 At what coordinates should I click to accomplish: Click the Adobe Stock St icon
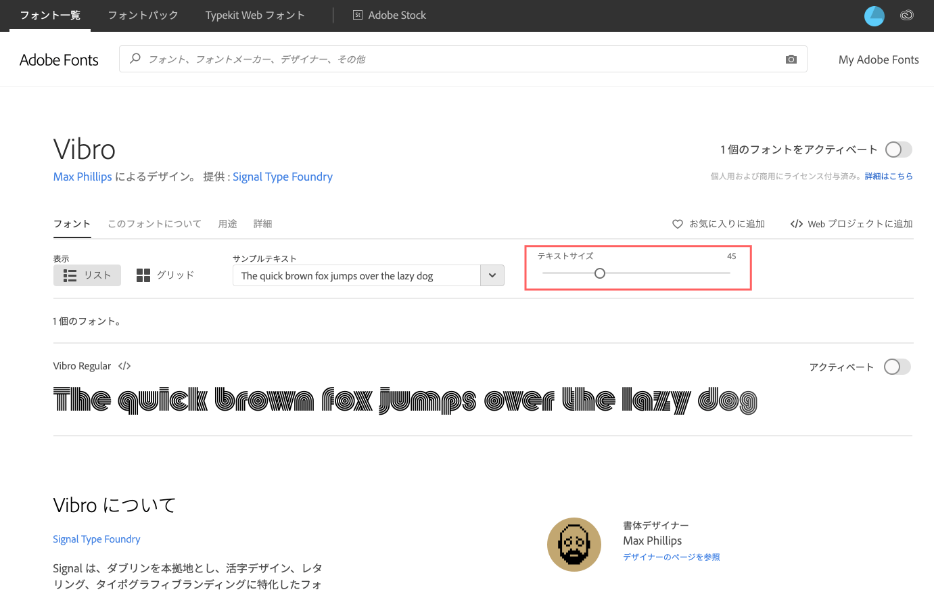point(358,15)
